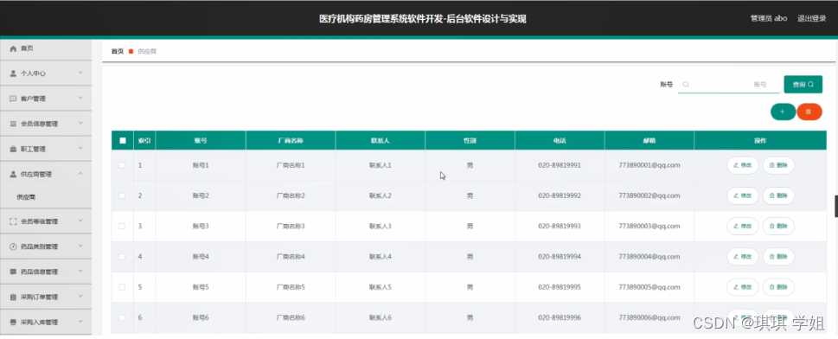Click 删除 for row 账号3
The width and height of the screenshot is (838, 339).
[778, 227]
